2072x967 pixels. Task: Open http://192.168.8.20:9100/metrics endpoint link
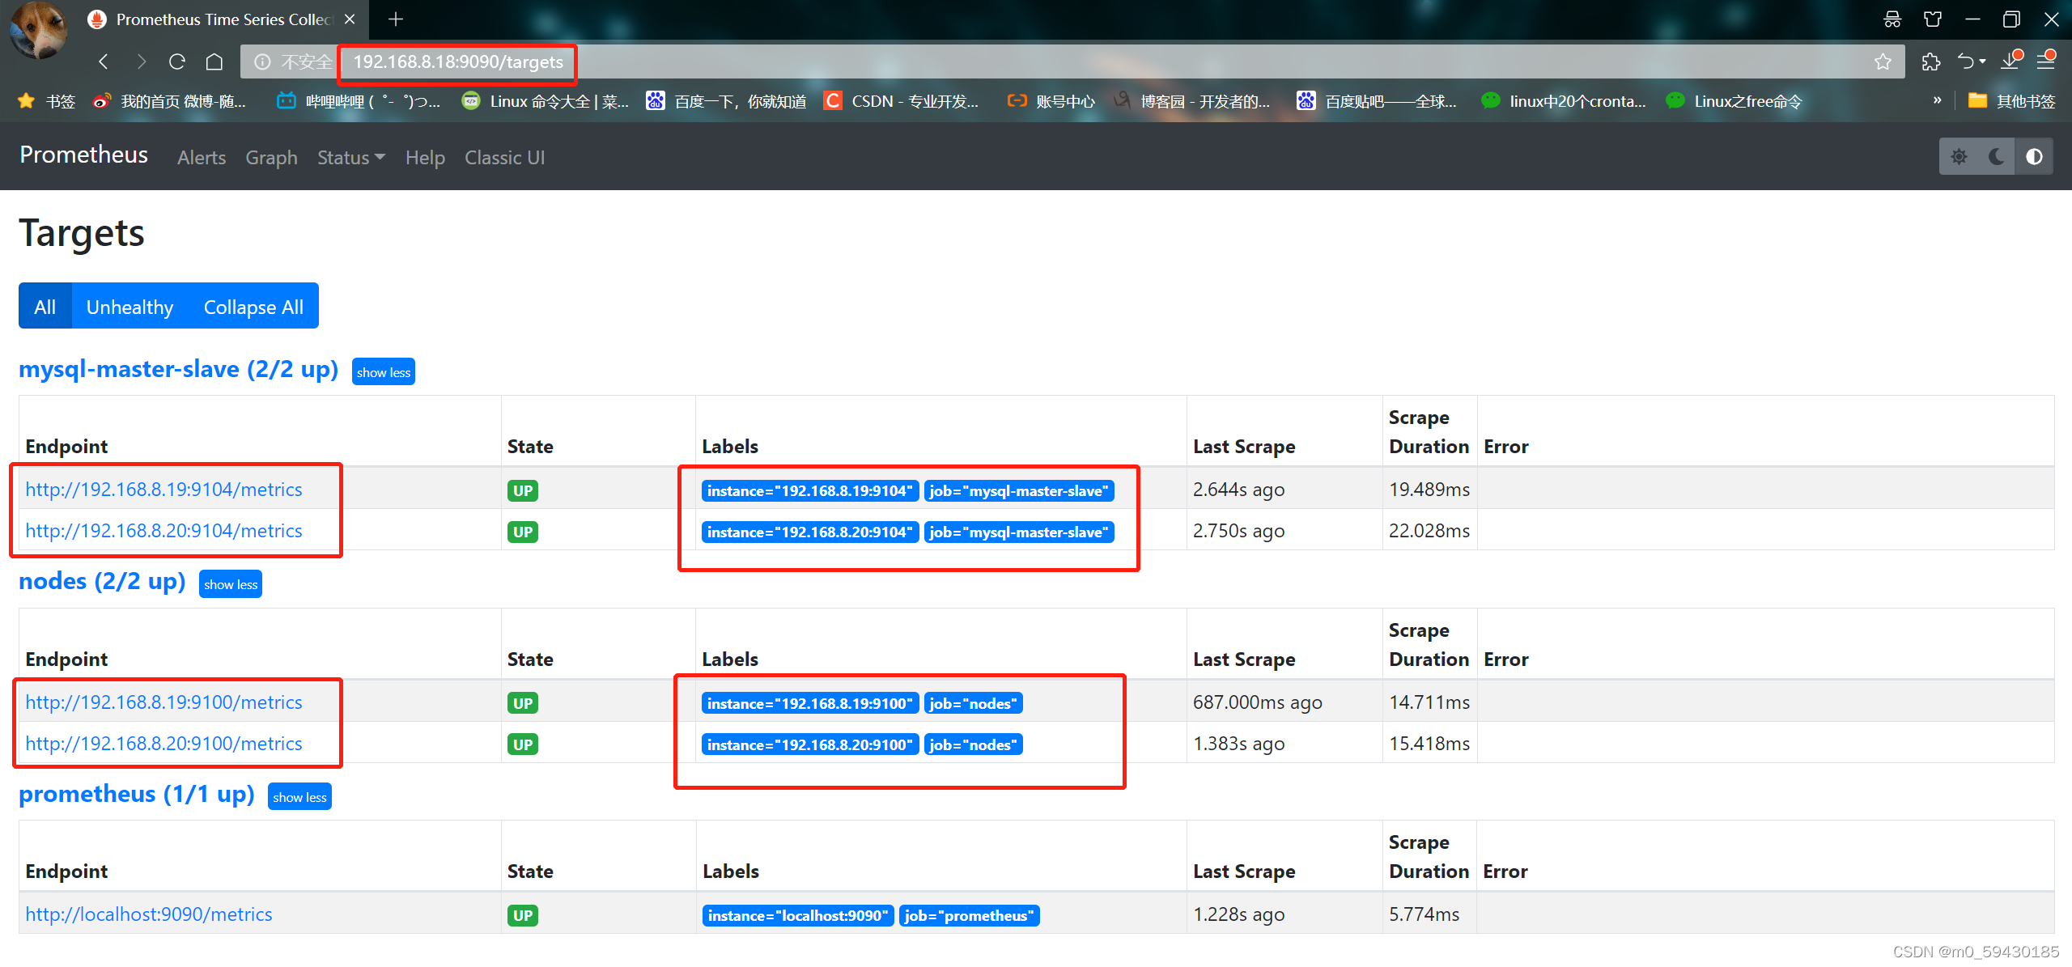coord(163,744)
